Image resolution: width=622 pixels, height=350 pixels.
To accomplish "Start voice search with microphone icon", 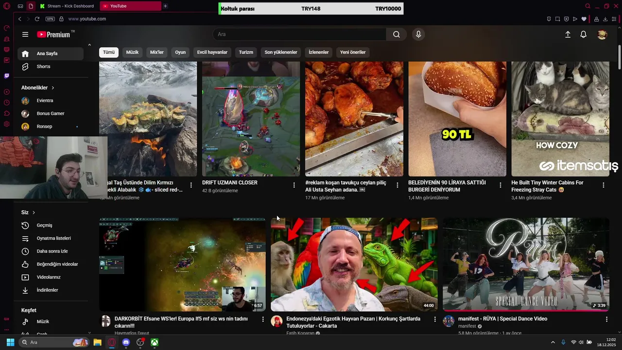I will 418,35.
